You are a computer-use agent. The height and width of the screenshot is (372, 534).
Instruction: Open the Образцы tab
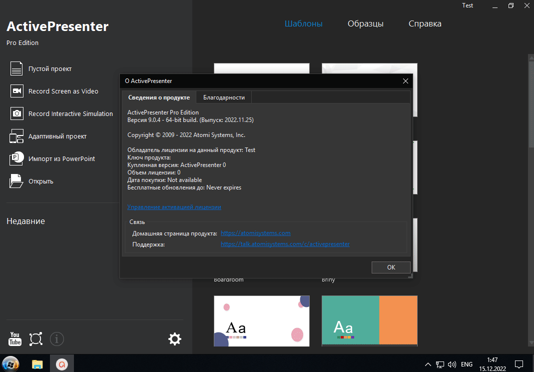366,23
